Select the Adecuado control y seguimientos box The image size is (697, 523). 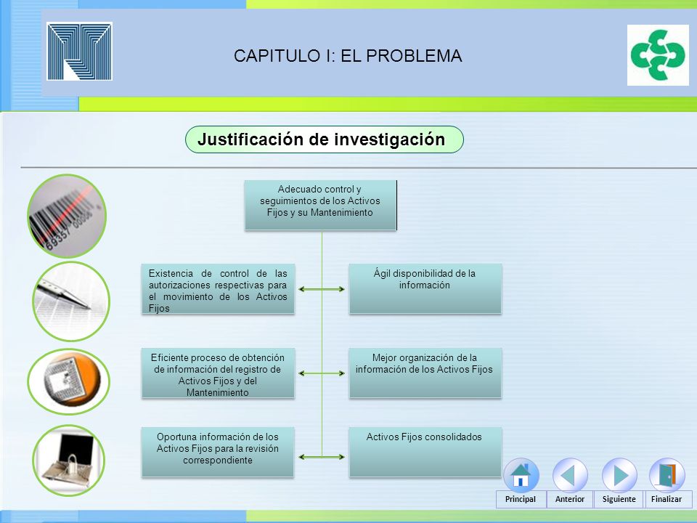(x=320, y=205)
